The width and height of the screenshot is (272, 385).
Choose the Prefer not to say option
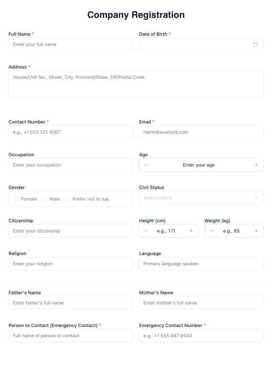[67, 199]
